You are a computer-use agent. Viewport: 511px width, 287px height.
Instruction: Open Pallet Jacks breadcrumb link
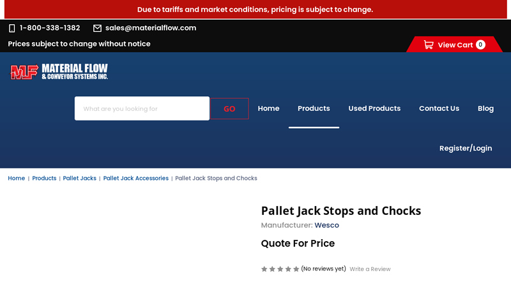(79, 179)
